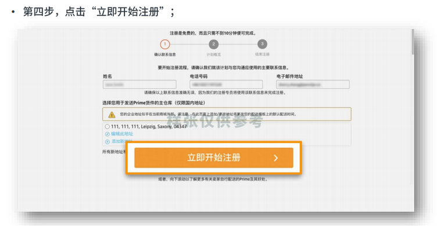The height and width of the screenshot is (226, 437).
Task: Click the 结束注册 step label
Action: [262, 54]
